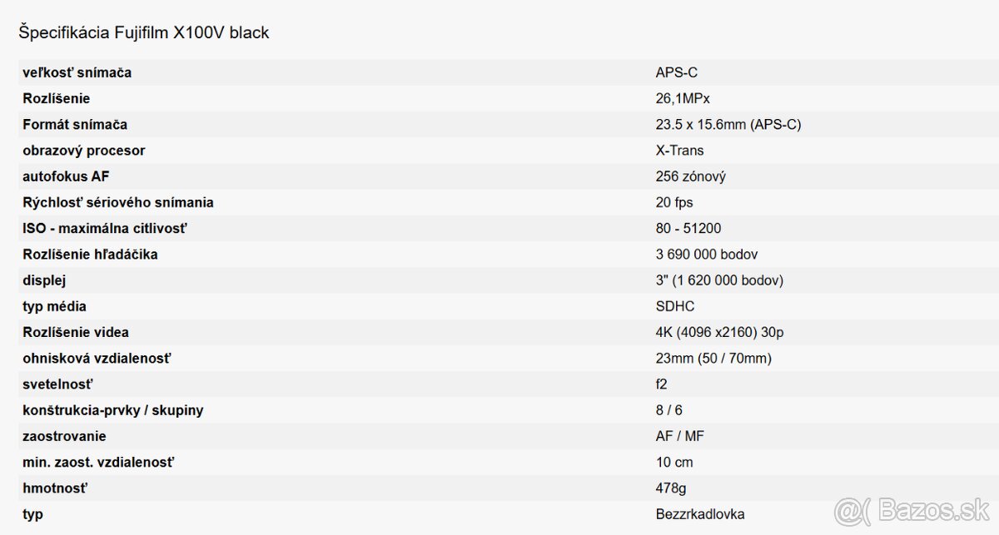999x535 pixels.
Task: Select the "hmotnosť" row label
Action: point(55,488)
